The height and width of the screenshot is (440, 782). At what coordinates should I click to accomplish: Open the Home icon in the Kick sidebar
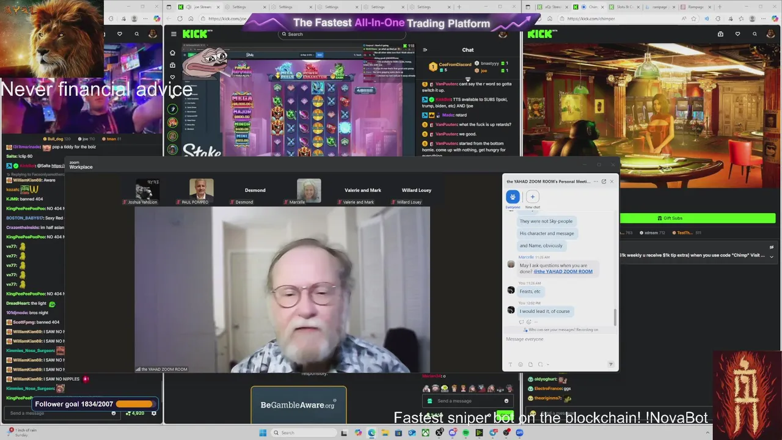pyautogui.click(x=172, y=53)
